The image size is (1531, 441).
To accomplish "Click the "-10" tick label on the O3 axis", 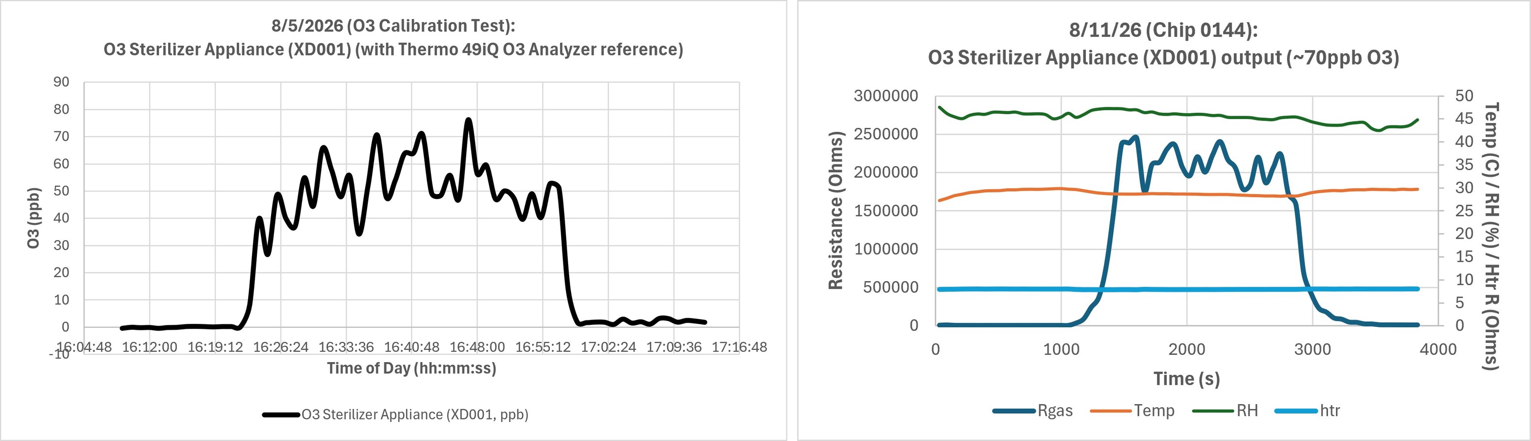I will (x=59, y=354).
